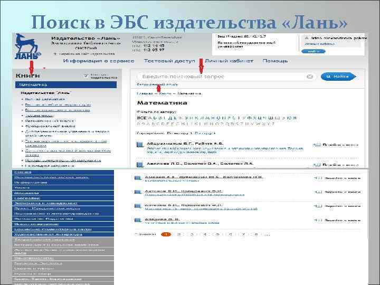Open the Расширенный поиск link
The height and width of the screenshot is (285, 380).
pos(157,84)
